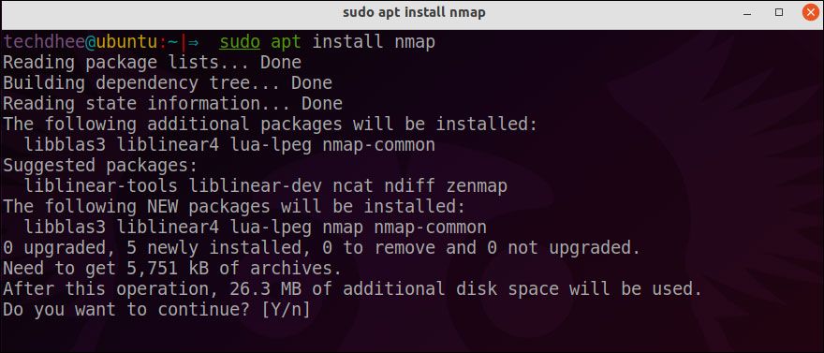Click 'lua-lpeg' in additional packages line
This screenshot has height=353, width=824.
pyautogui.click(x=271, y=144)
